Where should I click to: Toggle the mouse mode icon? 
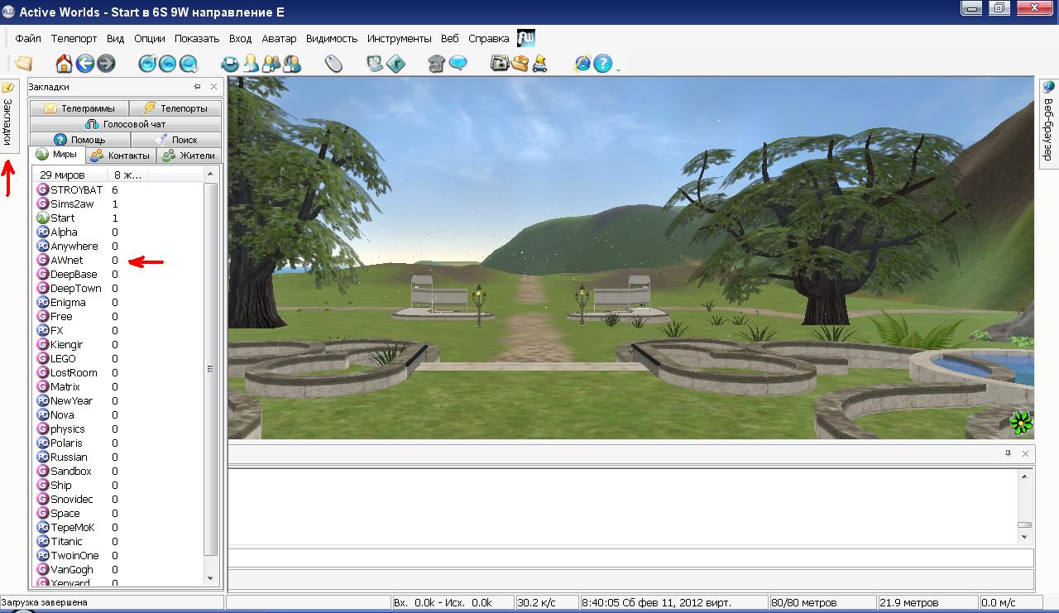[x=333, y=63]
